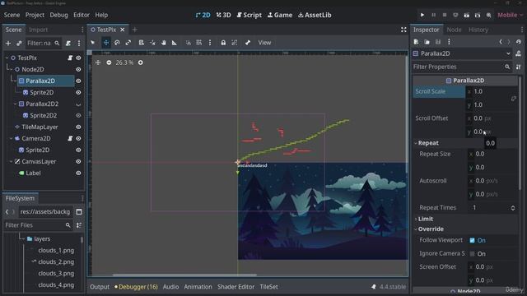Hide the TestPix root node

[x=78, y=58]
